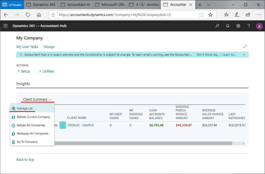Click the expand page arrows icon
Image resolution: width=265 pixels, height=174 pixels.
tap(245, 46)
